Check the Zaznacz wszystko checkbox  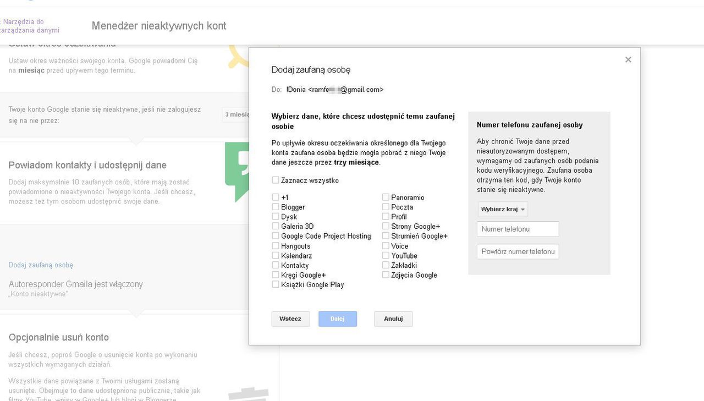(x=275, y=180)
